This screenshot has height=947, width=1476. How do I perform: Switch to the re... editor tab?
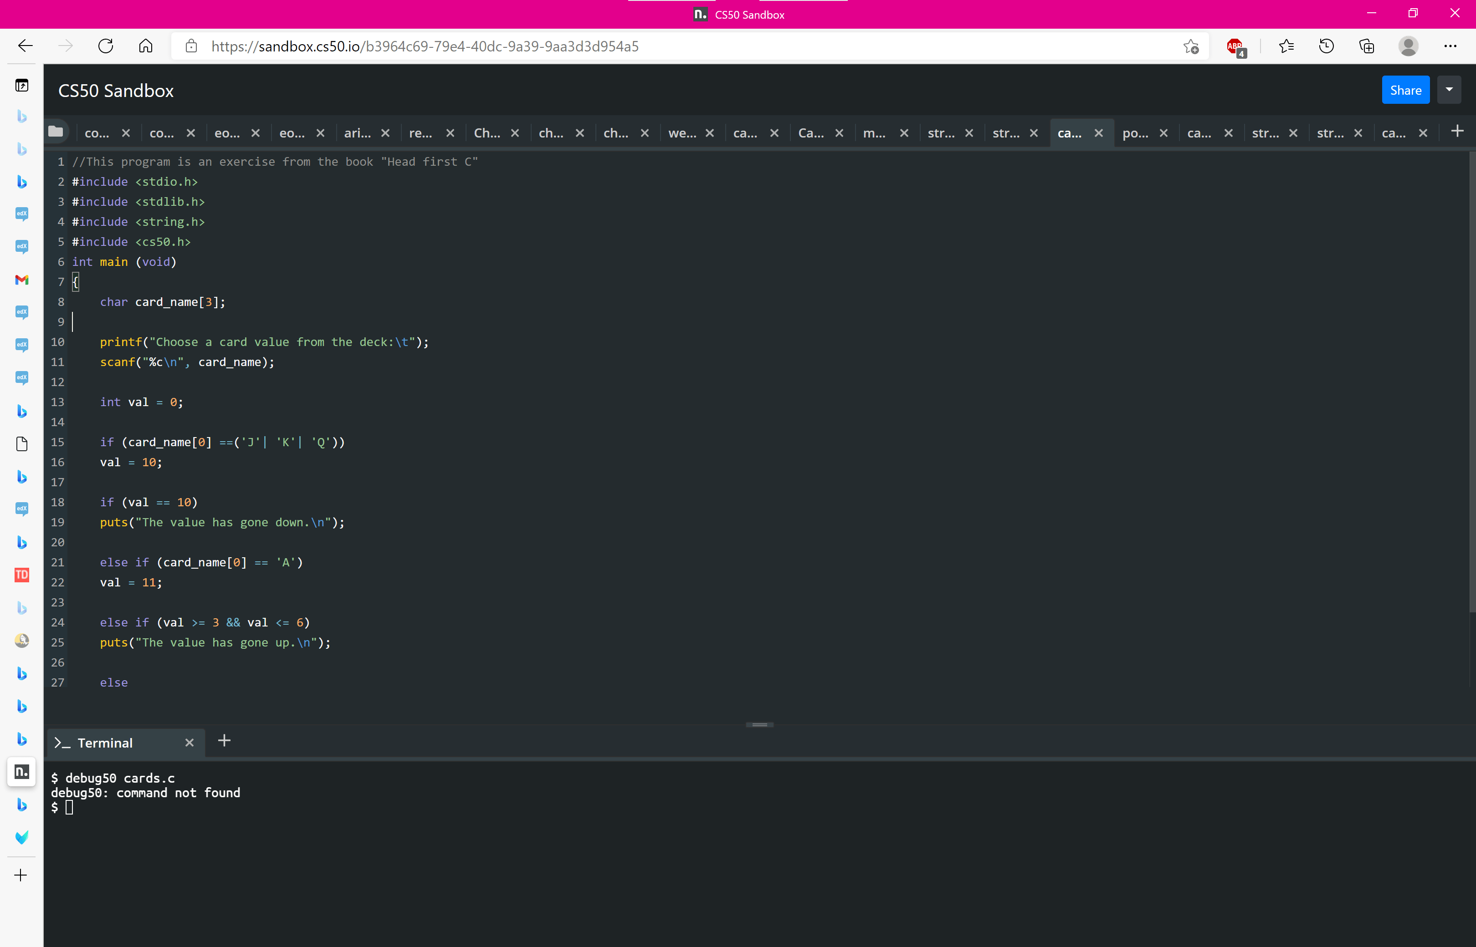coord(421,133)
